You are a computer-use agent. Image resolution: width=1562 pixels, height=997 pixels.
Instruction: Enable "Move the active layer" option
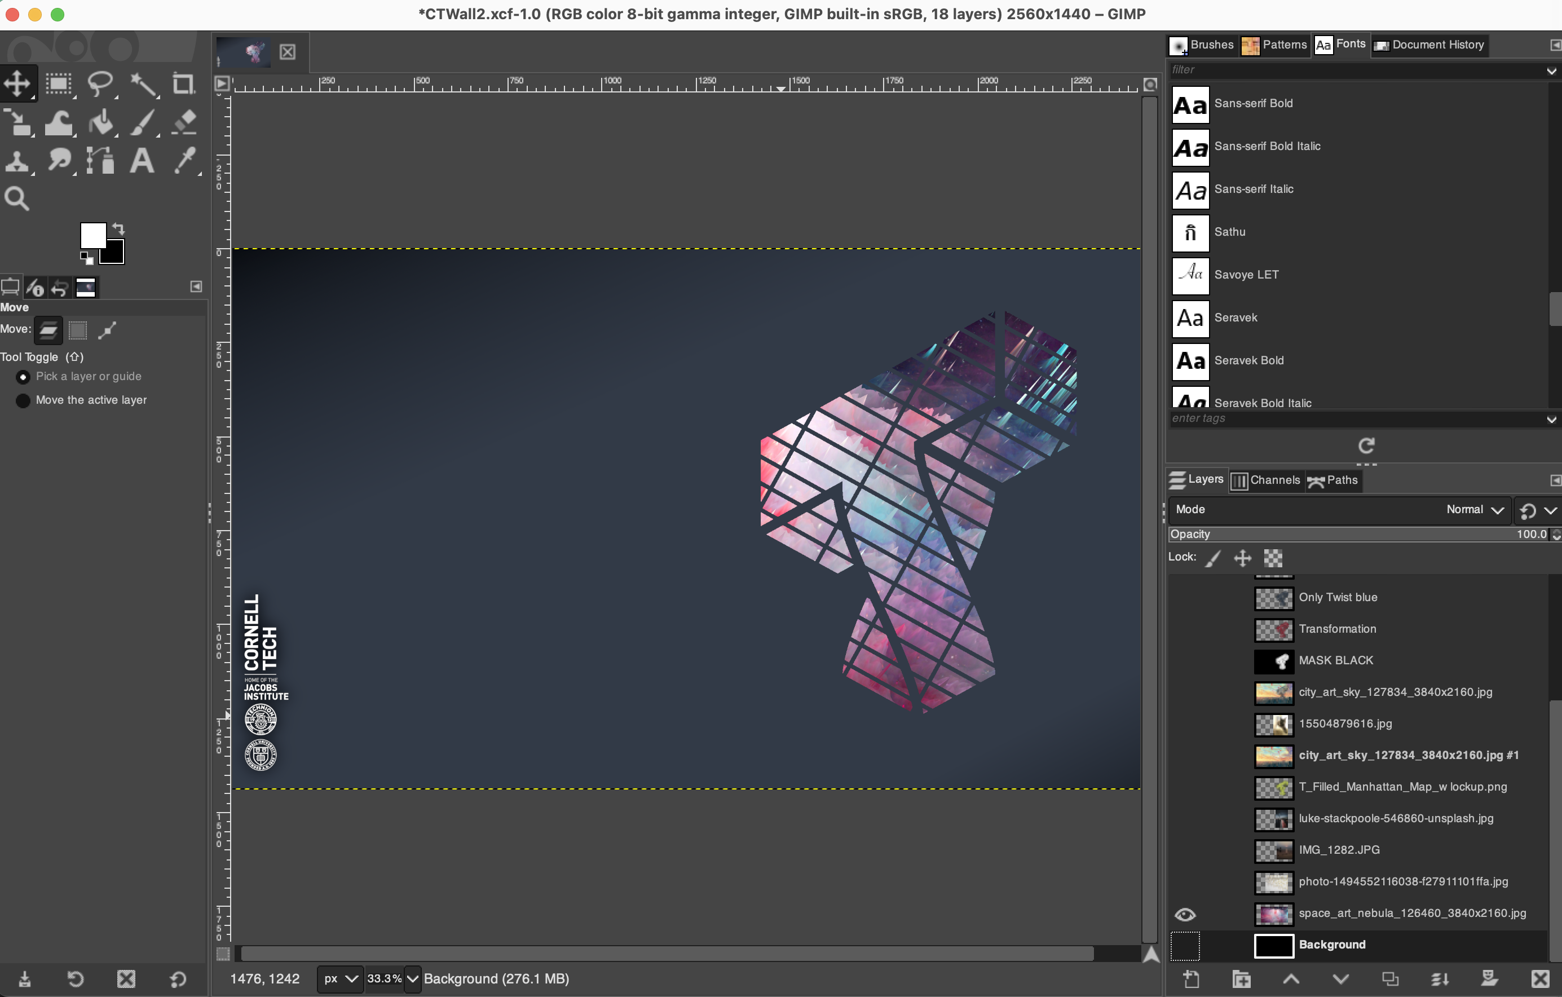tap(23, 401)
